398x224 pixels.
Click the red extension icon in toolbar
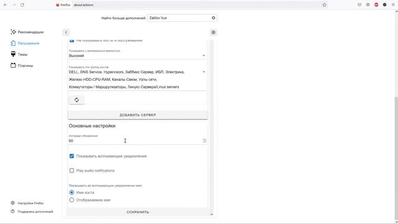pyautogui.click(x=376, y=5)
